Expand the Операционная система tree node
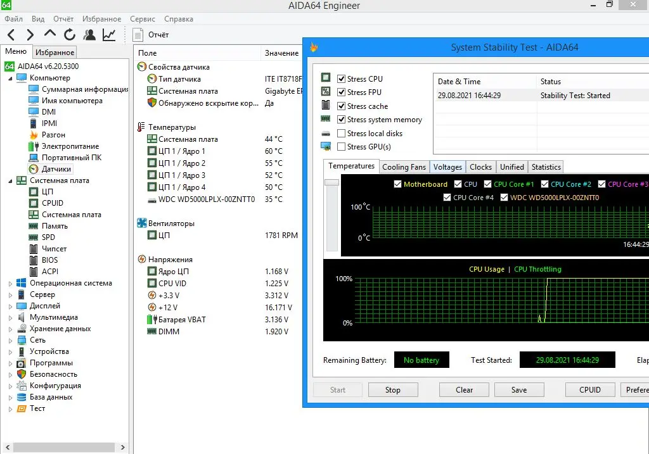Viewport: 649px width, 454px height. coord(10,283)
